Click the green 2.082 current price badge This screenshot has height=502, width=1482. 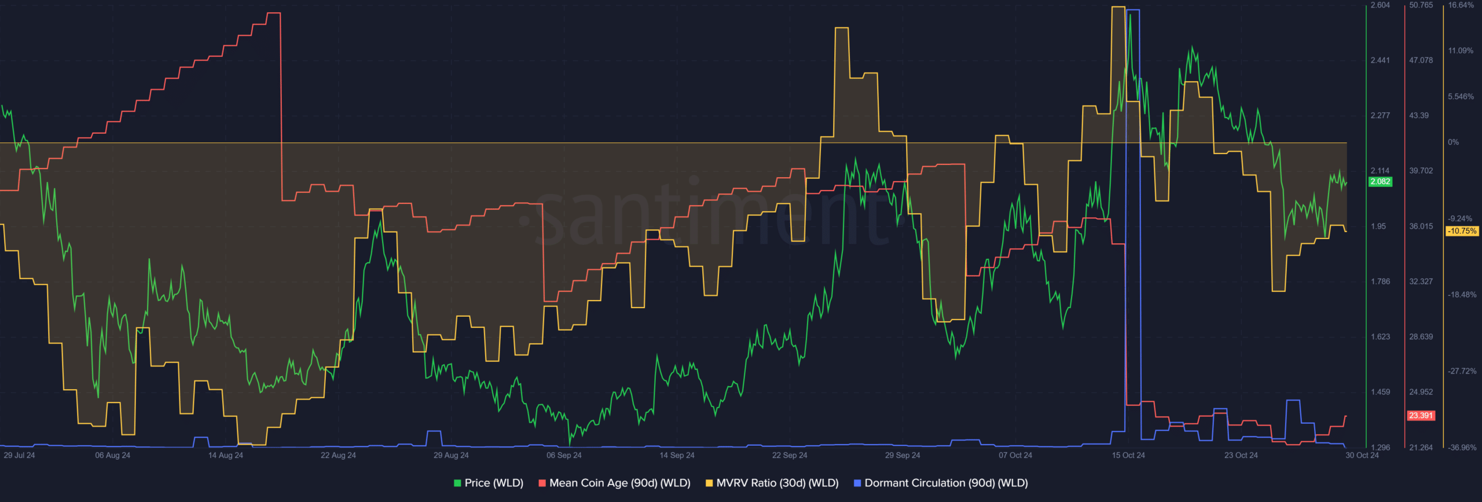[1380, 182]
